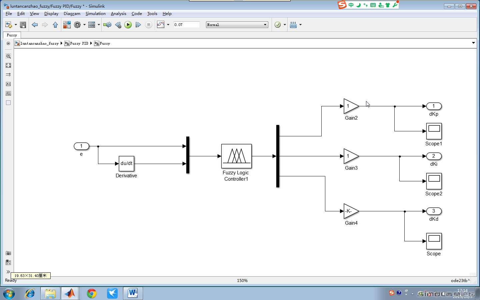
Task: Toggle Sample Time Display palette icon
Action: coord(8,75)
